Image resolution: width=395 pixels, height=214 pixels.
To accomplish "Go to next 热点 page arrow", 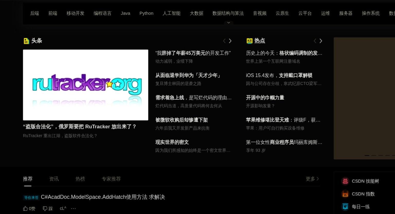I will coord(321,41).
